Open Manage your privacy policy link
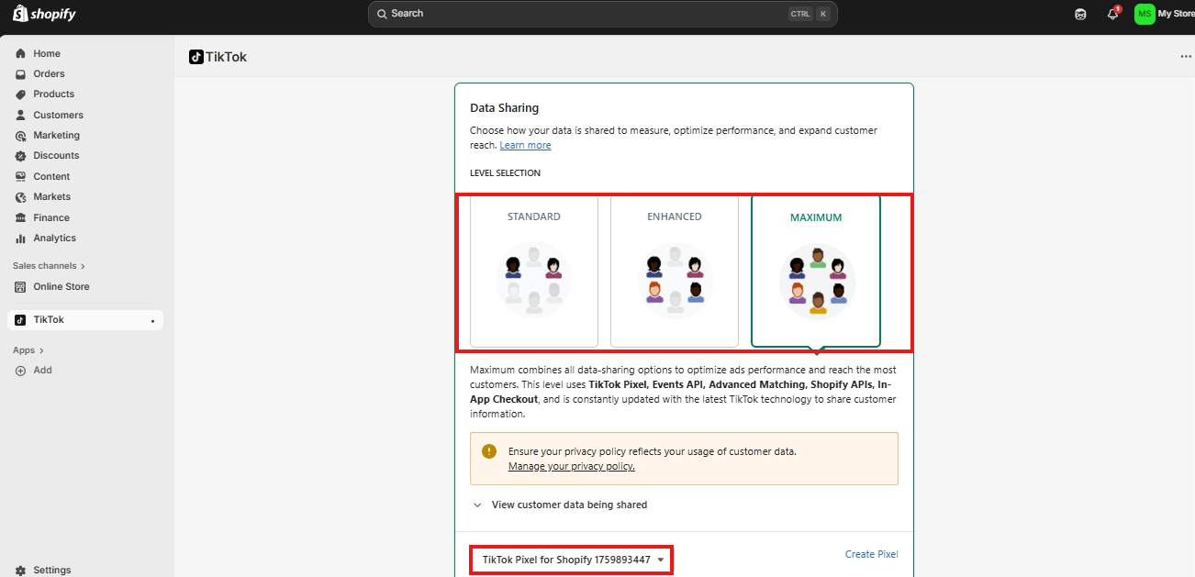This screenshot has height=577, width=1195. click(571, 466)
